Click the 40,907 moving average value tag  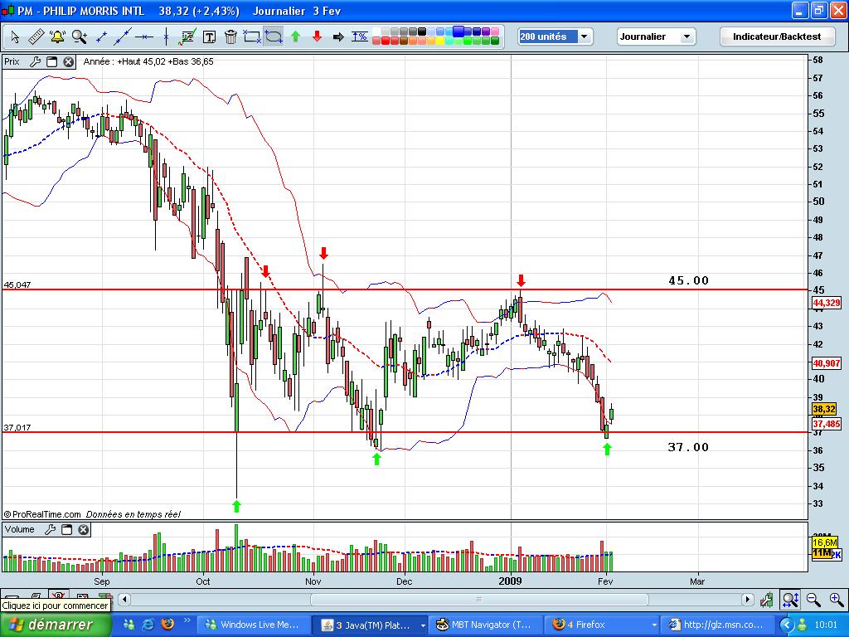tap(827, 363)
